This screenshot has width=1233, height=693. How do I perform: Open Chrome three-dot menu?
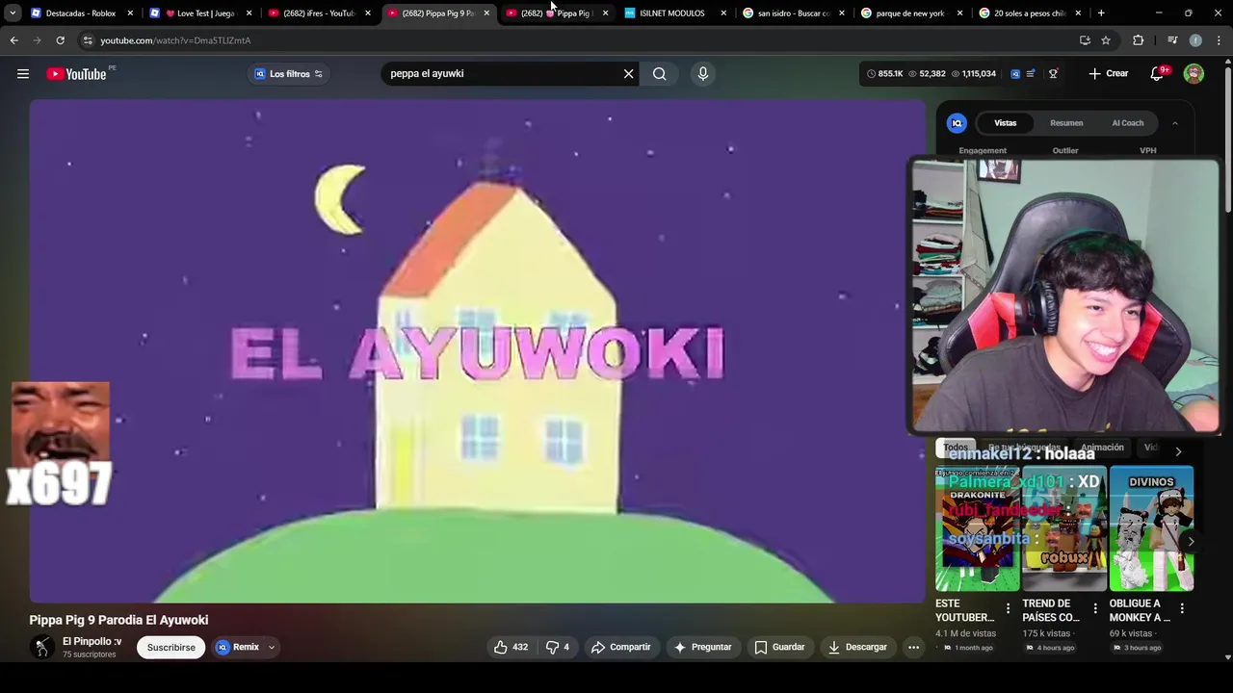pyautogui.click(x=1219, y=40)
